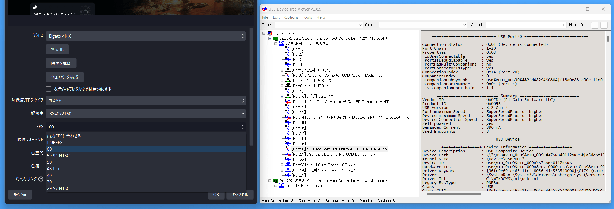Click the 既定値 defaults button

point(20,195)
